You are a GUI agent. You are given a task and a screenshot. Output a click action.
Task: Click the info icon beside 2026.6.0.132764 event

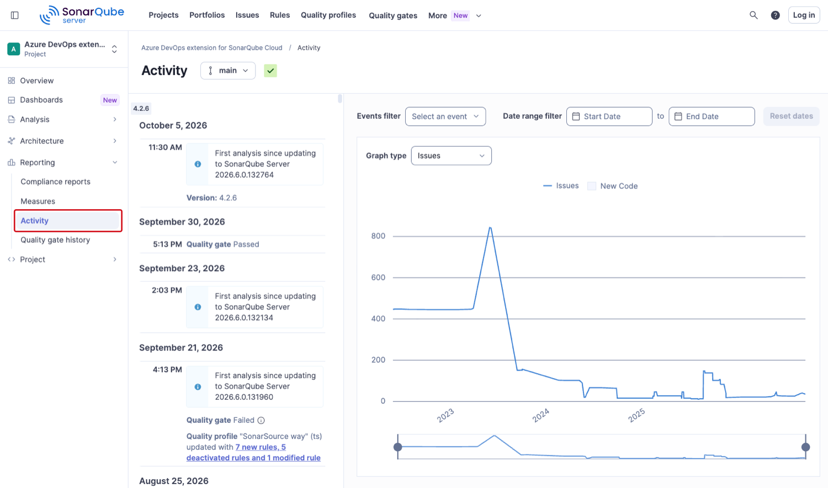[198, 164]
